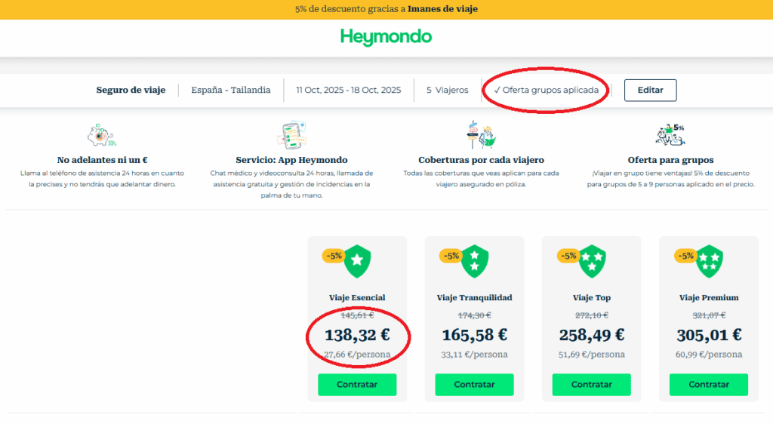The width and height of the screenshot is (773, 424).
Task: Click the Viaje Premium four-star shield icon
Action: click(709, 261)
